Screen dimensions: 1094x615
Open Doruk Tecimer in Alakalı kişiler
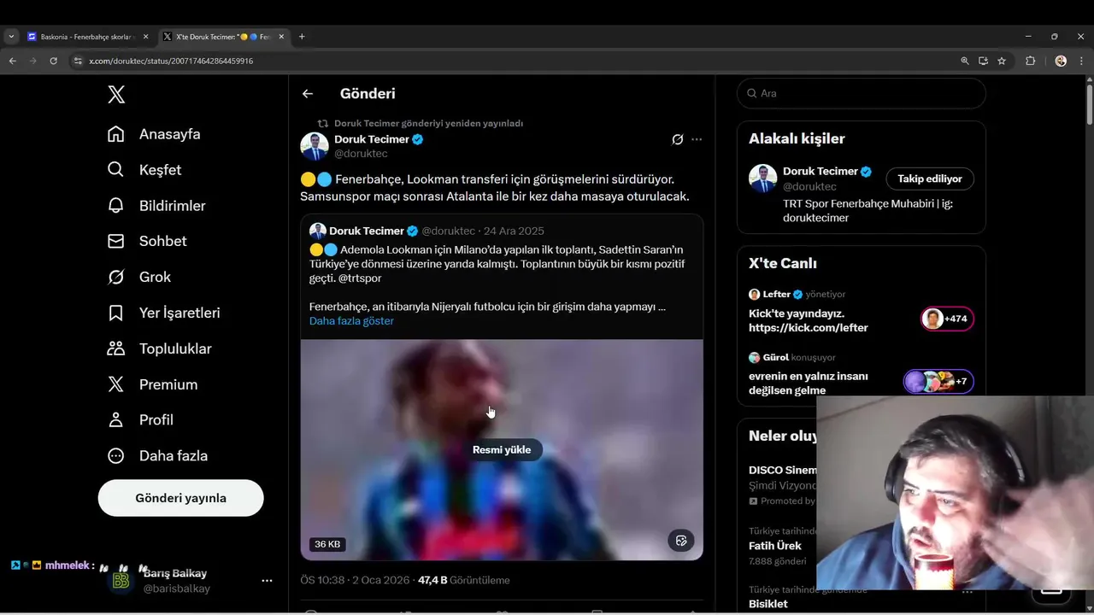pyautogui.click(x=820, y=171)
